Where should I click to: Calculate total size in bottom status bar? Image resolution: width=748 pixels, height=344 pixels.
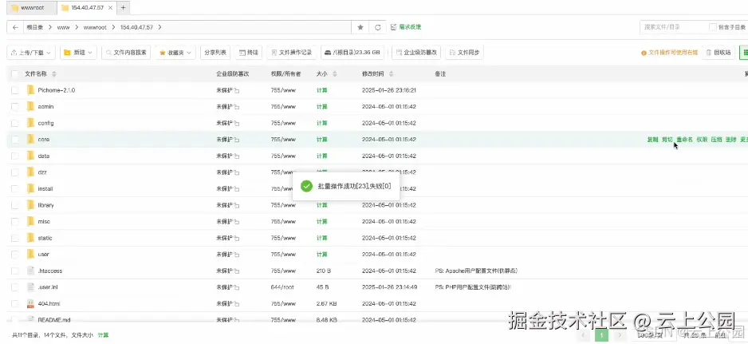[x=103, y=335]
